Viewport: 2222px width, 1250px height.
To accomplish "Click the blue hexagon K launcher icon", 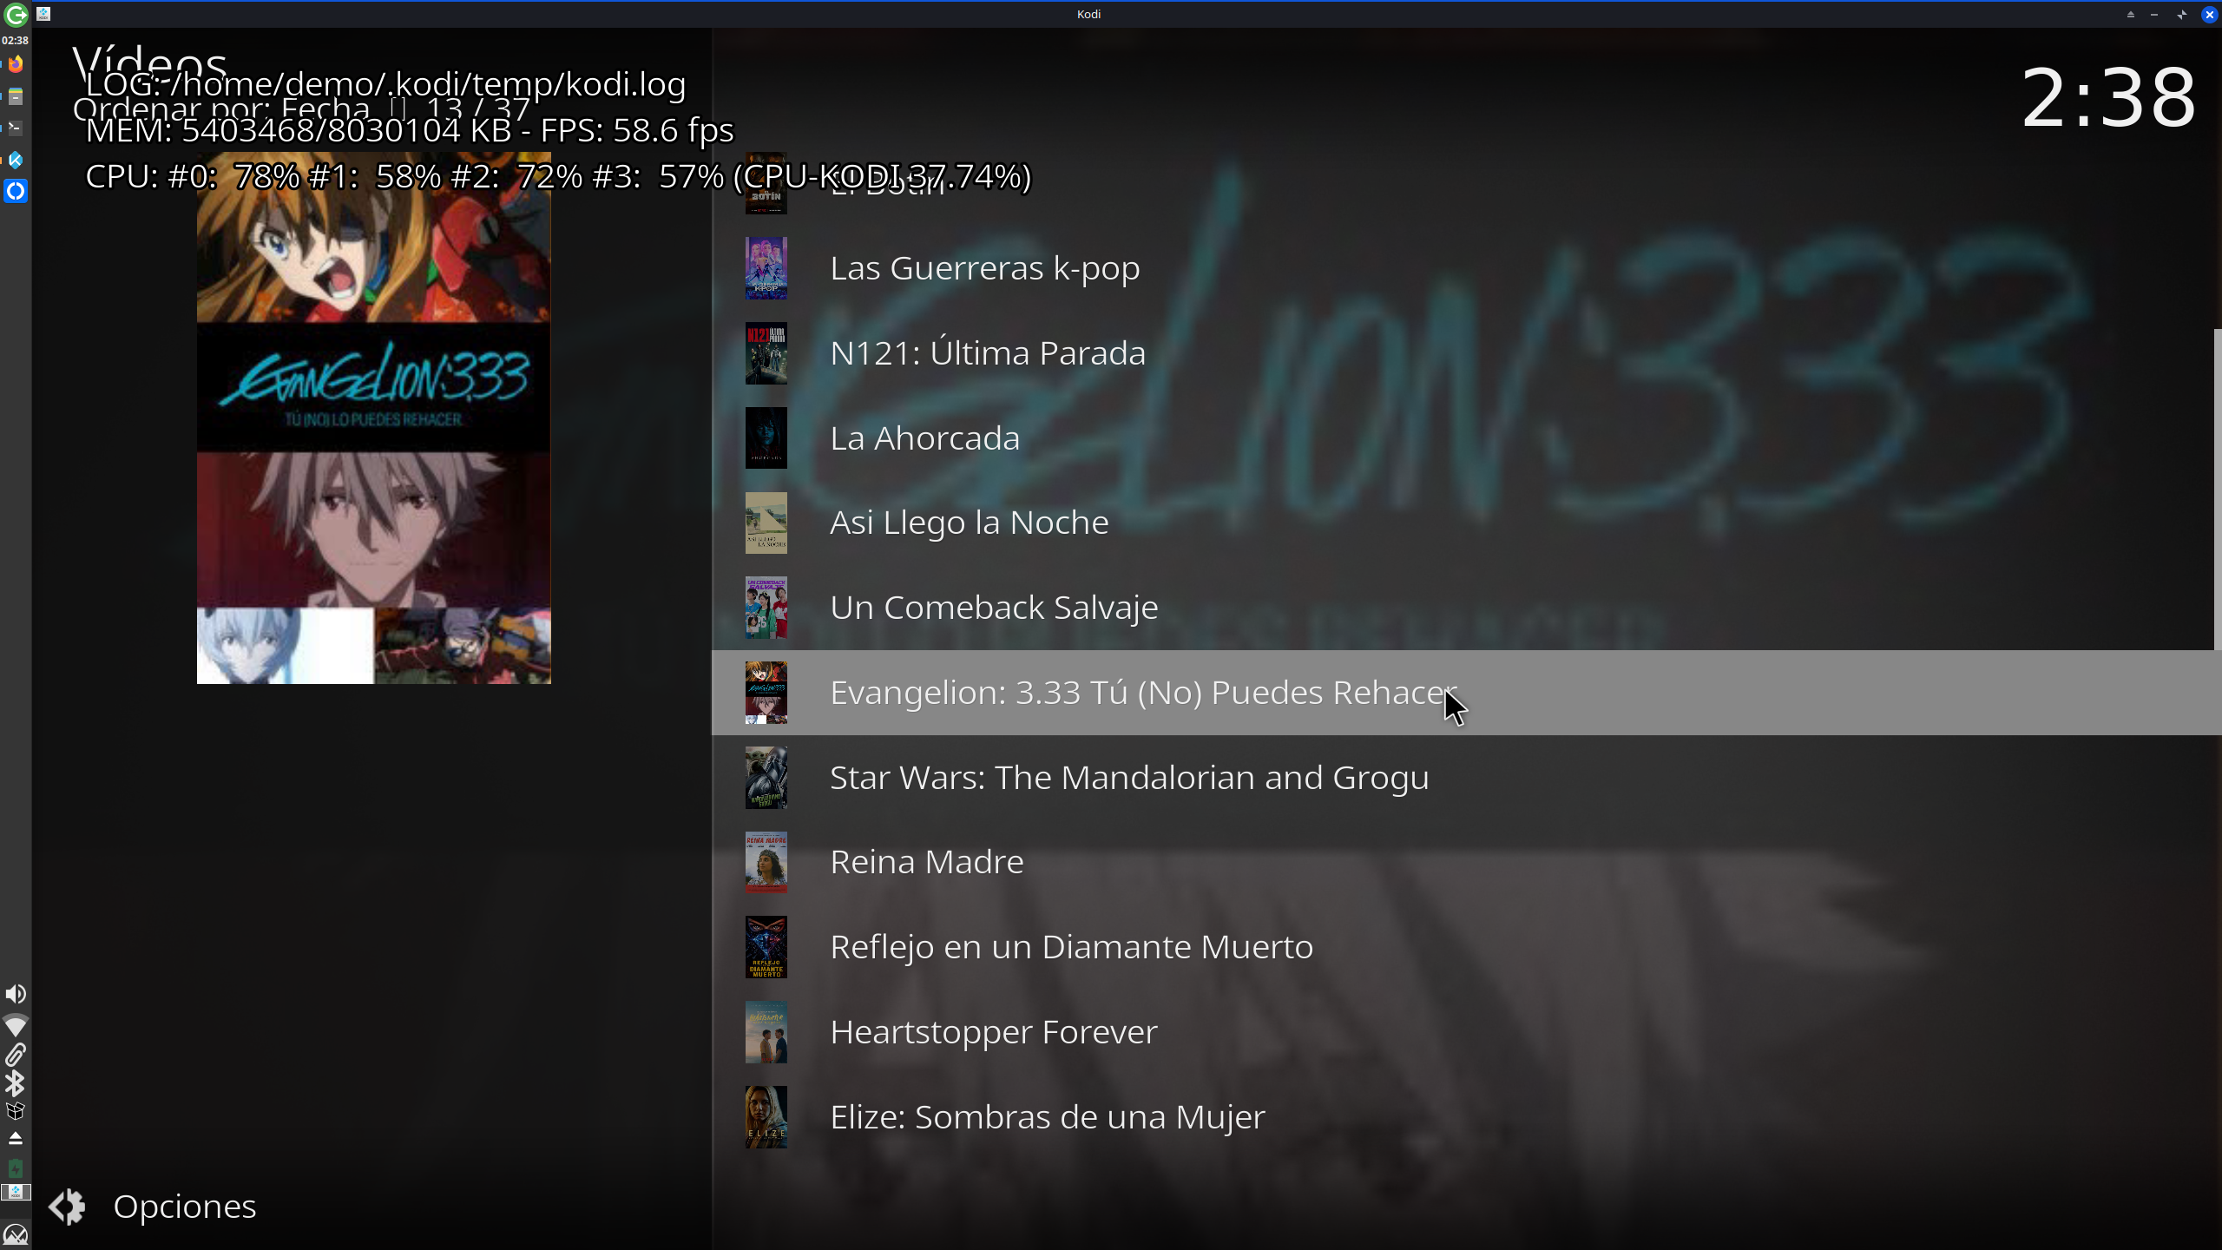I will (x=16, y=160).
